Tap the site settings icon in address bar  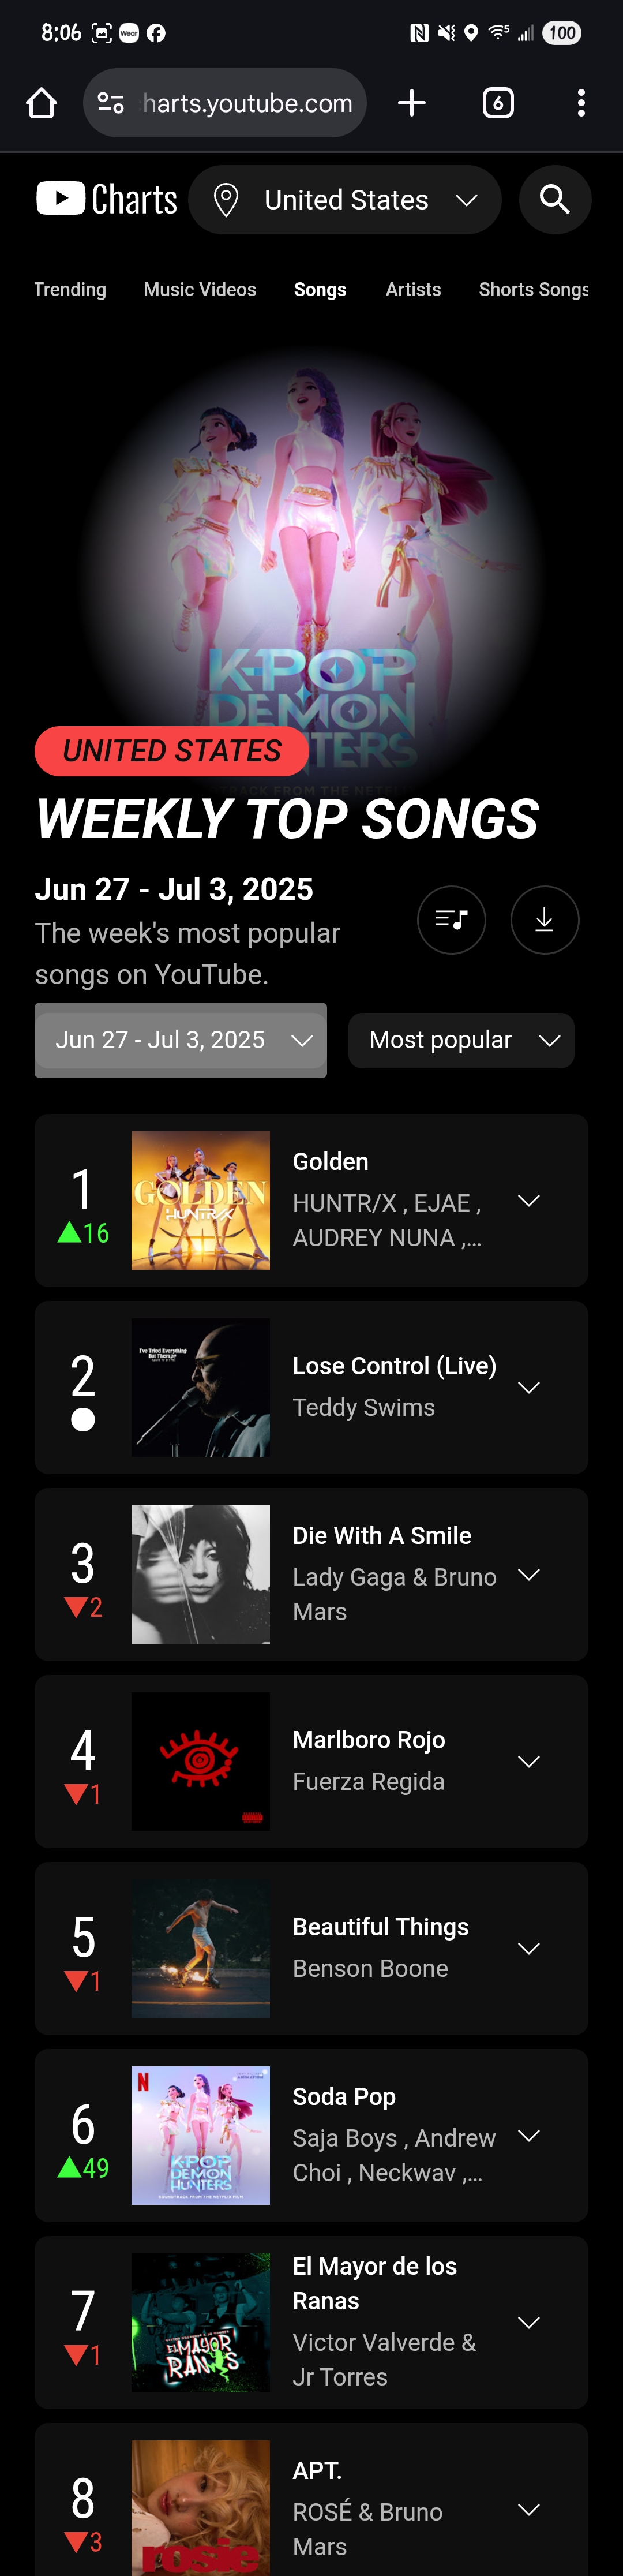pos(111,103)
